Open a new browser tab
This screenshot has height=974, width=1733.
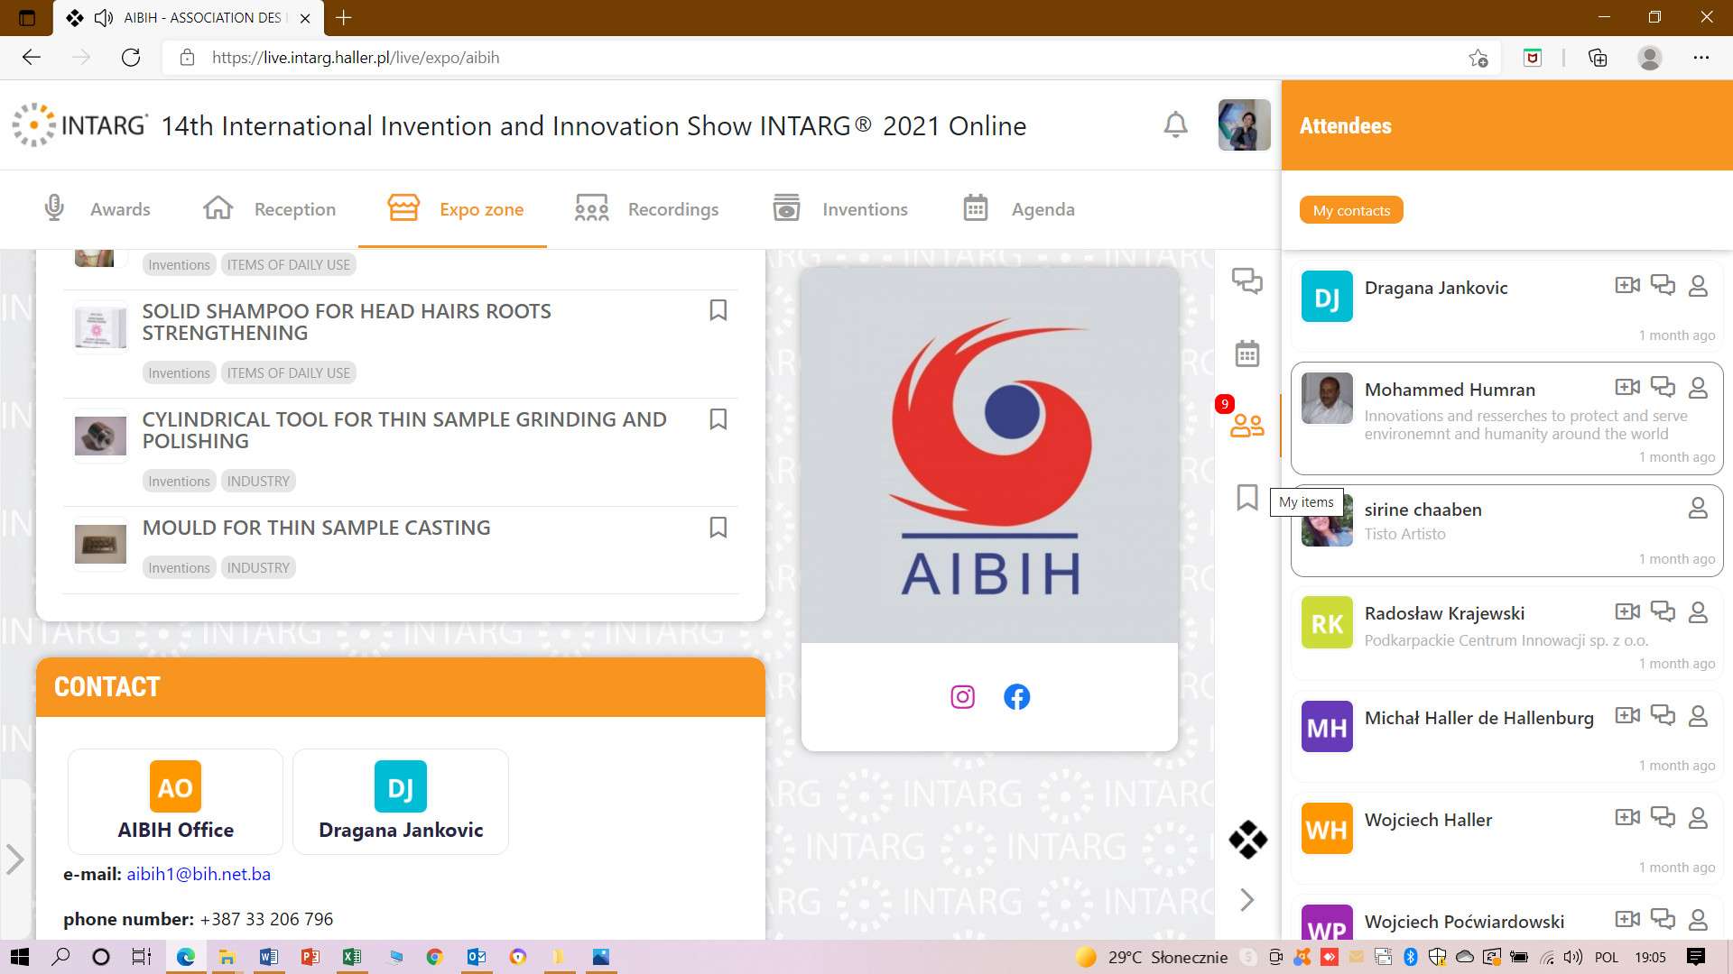pos(343,17)
